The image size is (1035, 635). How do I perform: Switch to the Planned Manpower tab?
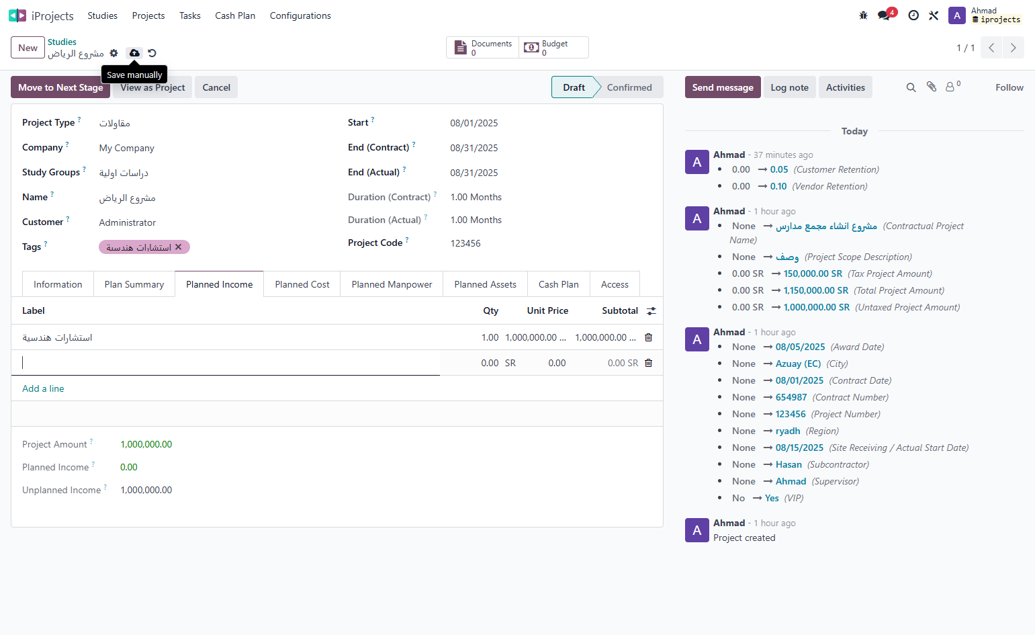click(x=392, y=284)
